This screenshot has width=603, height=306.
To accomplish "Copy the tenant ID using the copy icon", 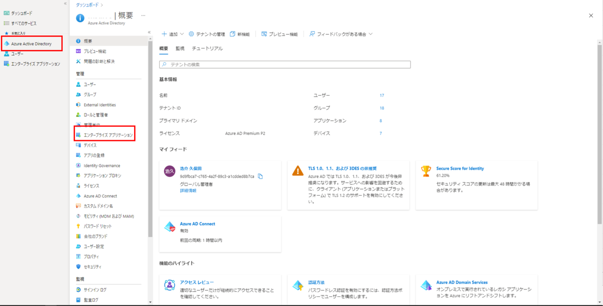I will (x=261, y=177).
